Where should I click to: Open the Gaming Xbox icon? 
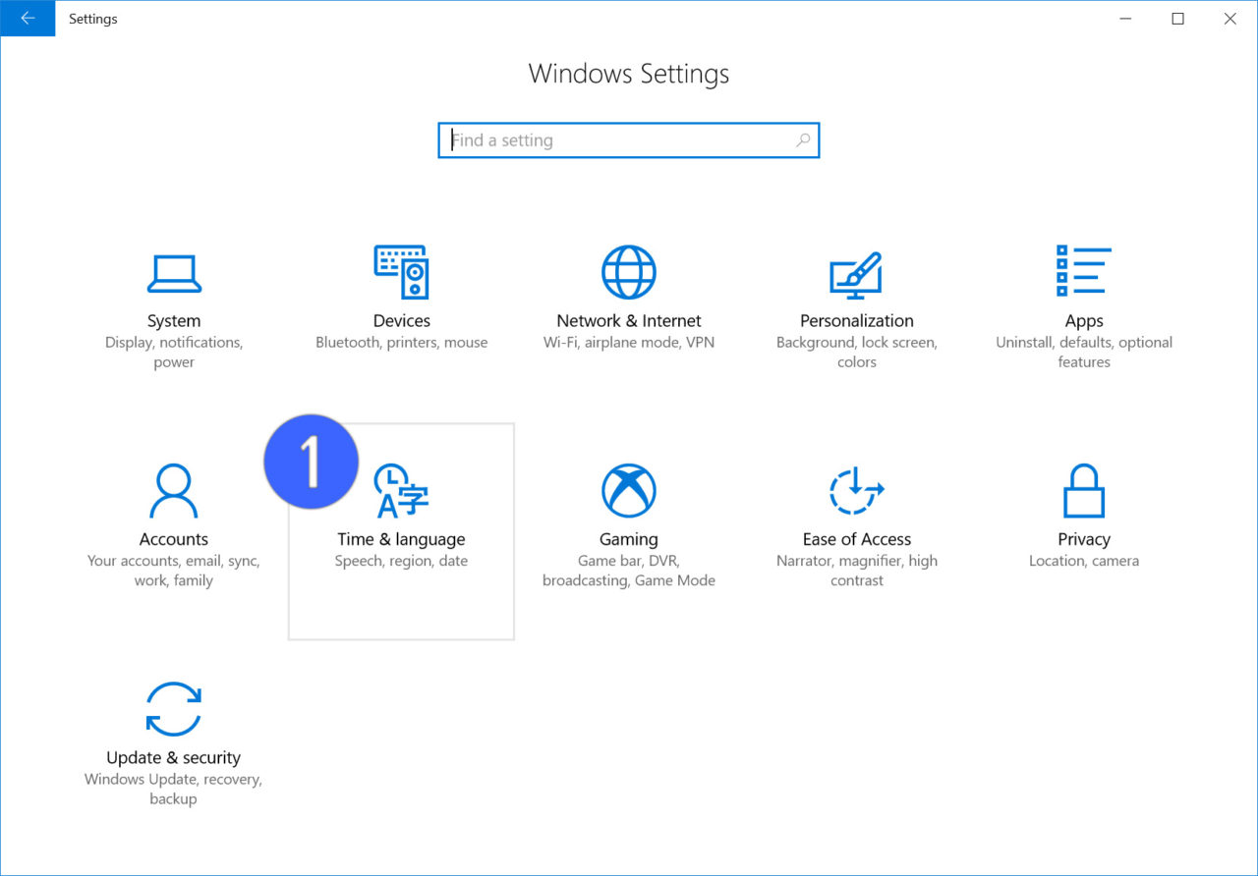[x=629, y=491]
